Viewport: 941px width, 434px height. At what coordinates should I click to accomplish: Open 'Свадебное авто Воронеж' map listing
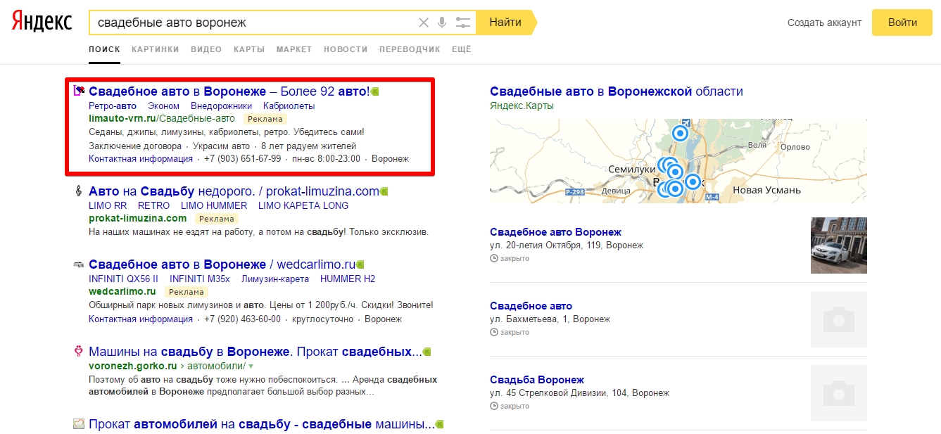555,232
